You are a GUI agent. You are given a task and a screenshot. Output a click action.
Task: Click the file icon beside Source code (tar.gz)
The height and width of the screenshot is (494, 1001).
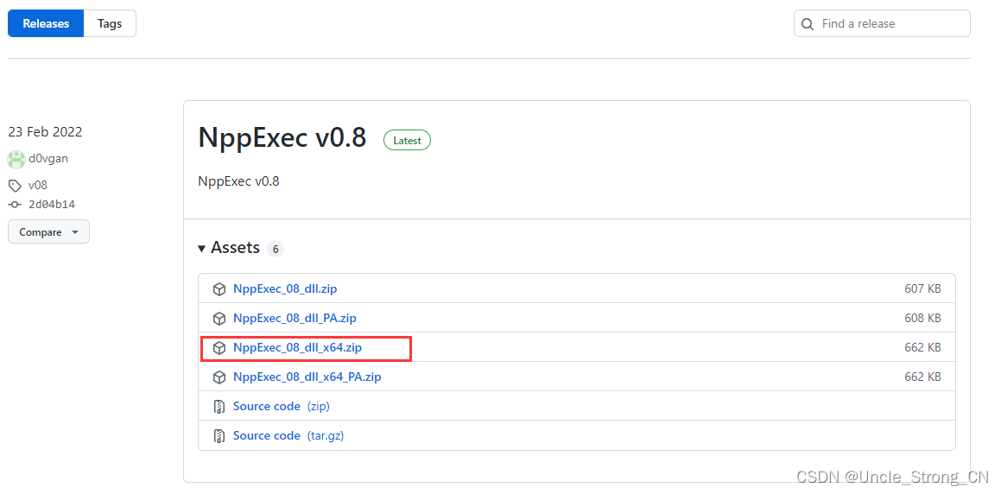pyautogui.click(x=219, y=436)
